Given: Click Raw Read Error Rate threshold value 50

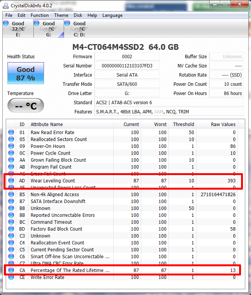Looking at the screenshot, I should pyautogui.click(x=192, y=133).
